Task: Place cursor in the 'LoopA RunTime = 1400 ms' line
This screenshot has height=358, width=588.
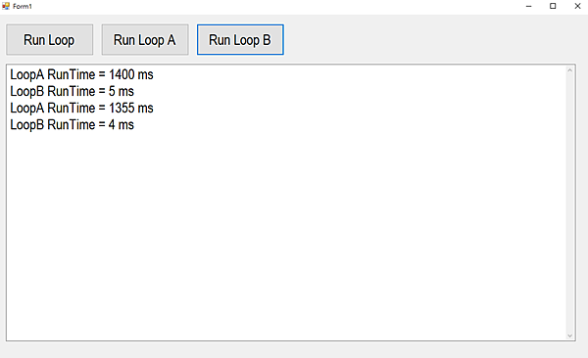Action: [x=81, y=74]
